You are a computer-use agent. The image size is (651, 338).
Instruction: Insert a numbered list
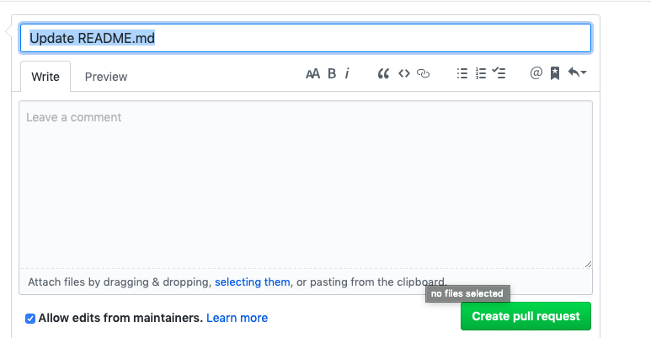(x=481, y=74)
